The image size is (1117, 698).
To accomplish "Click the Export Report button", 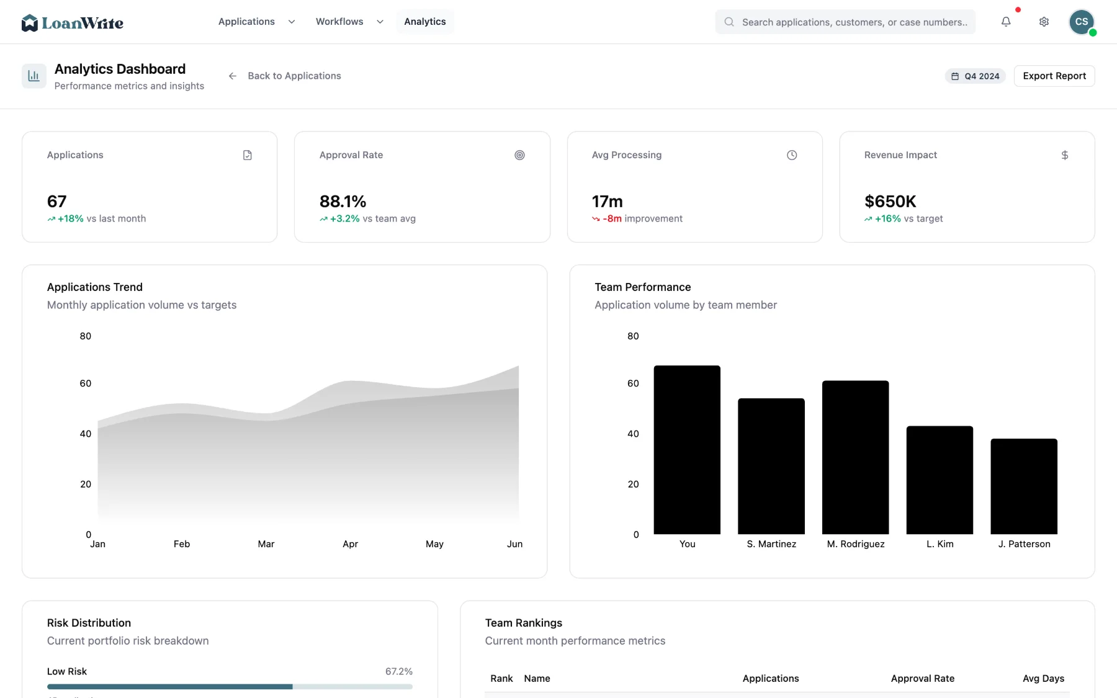I will click(1054, 76).
